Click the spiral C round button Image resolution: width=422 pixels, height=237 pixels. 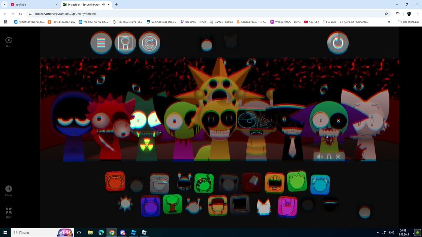click(149, 43)
